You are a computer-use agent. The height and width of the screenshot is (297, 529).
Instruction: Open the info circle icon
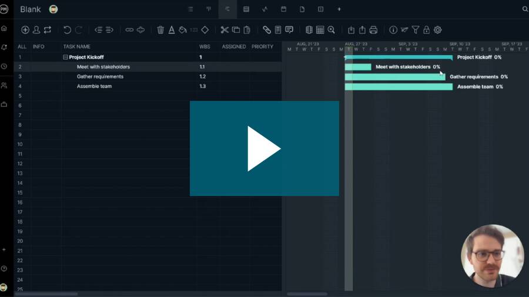pos(393,30)
